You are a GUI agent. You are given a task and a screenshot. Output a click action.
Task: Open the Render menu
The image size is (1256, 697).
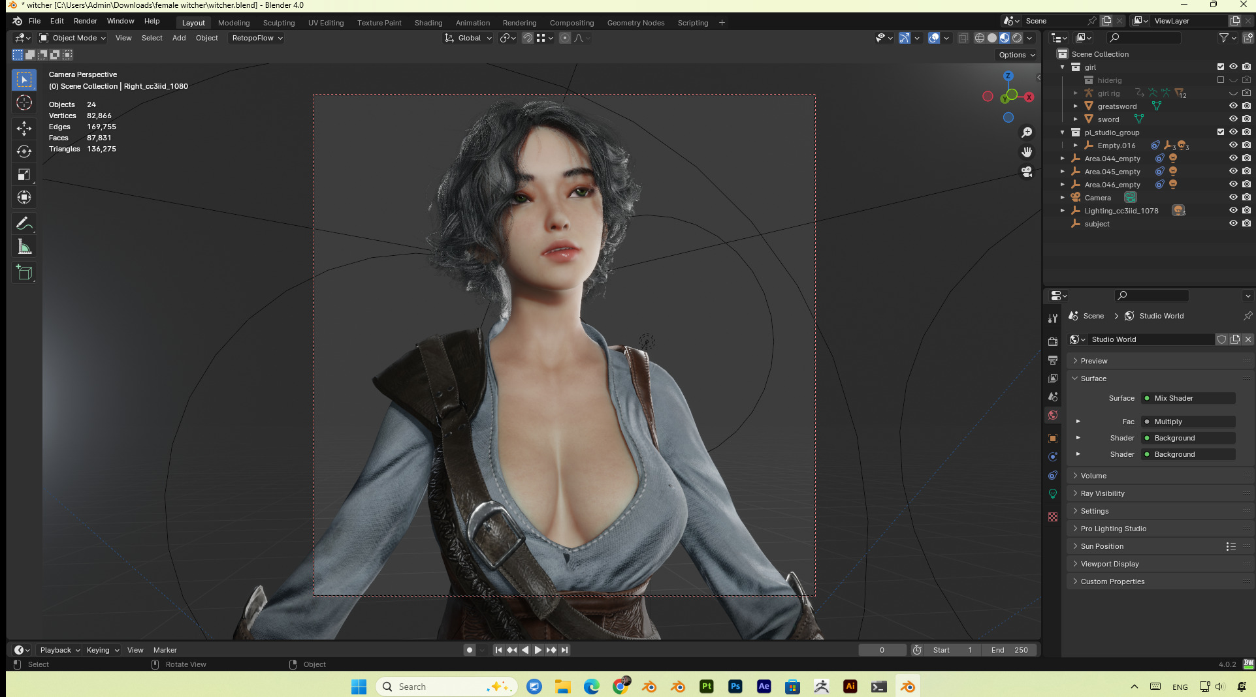coord(85,21)
